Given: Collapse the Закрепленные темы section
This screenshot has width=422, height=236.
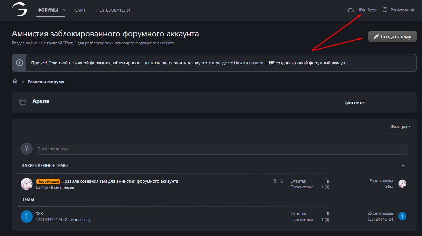Looking at the screenshot, I should (x=403, y=166).
